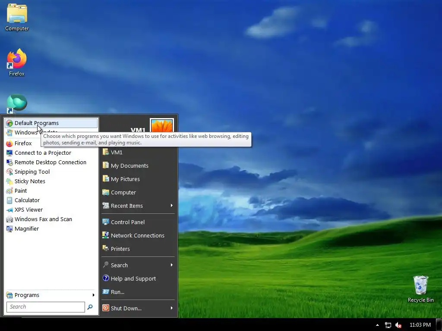
Task: Click the Magnifier icon
Action: pos(9,229)
